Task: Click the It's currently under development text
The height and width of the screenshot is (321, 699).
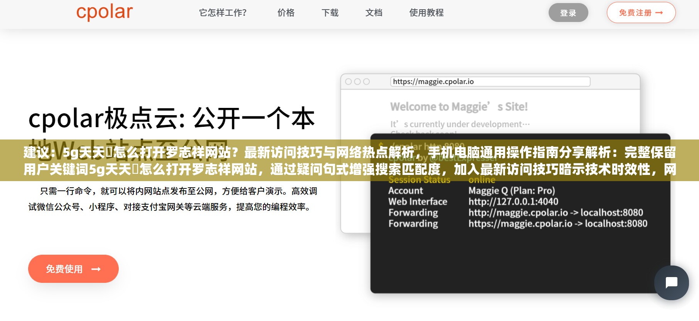Action: click(460, 124)
